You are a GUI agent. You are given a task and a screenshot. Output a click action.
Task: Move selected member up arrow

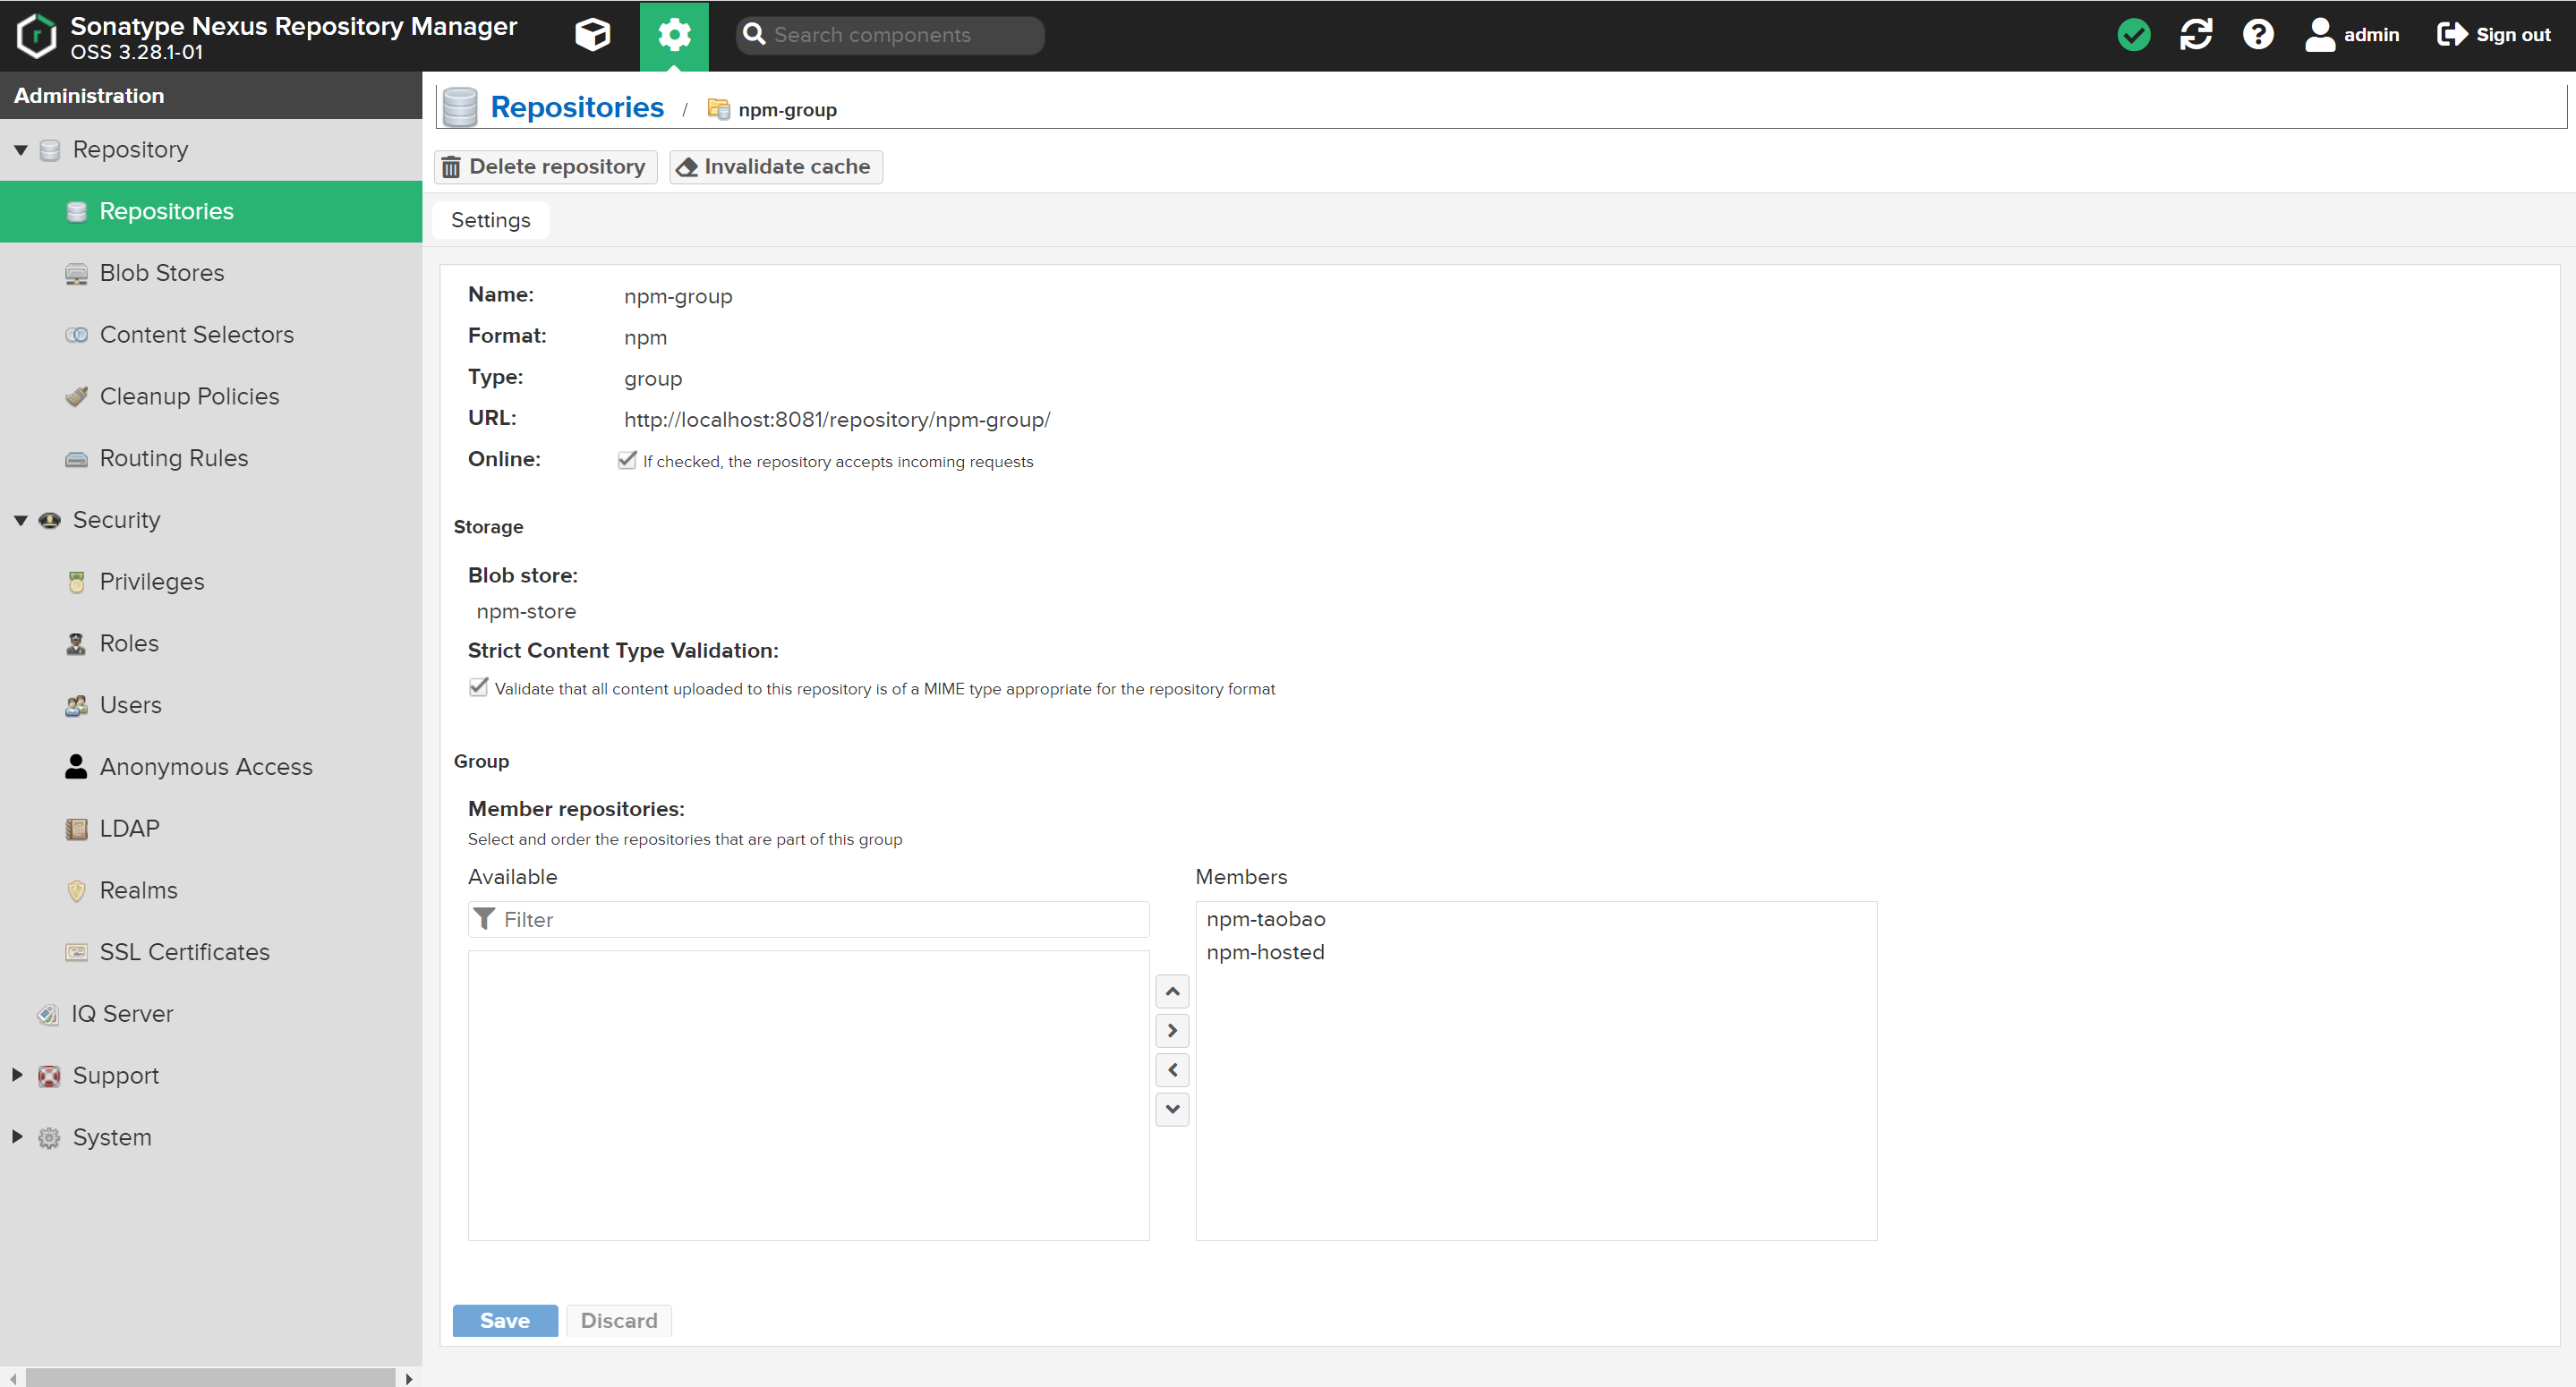point(1172,992)
